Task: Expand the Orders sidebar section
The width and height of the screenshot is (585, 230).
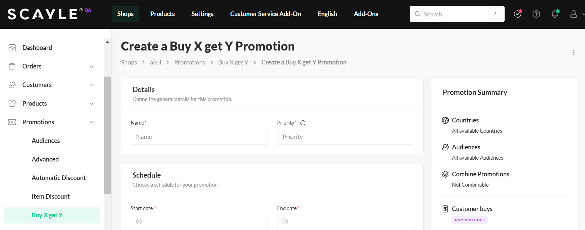Action: tap(92, 66)
